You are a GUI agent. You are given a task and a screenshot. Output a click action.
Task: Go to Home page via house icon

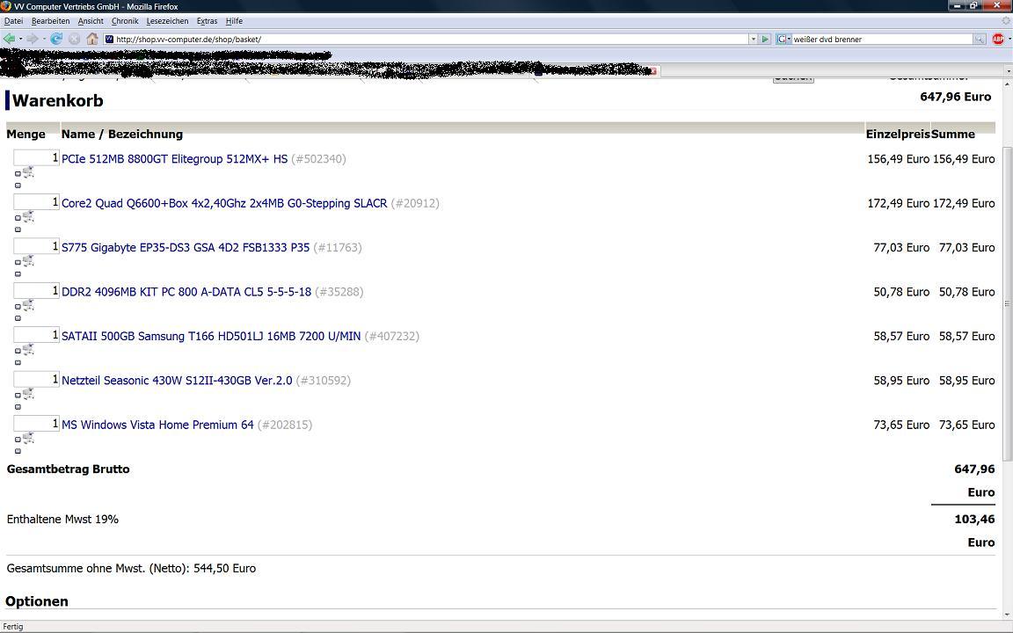coord(92,39)
